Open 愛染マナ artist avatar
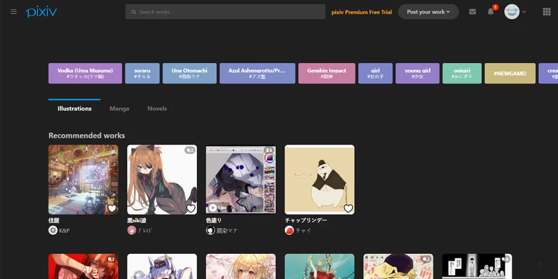Screen dimensions: 558x279 210,231
